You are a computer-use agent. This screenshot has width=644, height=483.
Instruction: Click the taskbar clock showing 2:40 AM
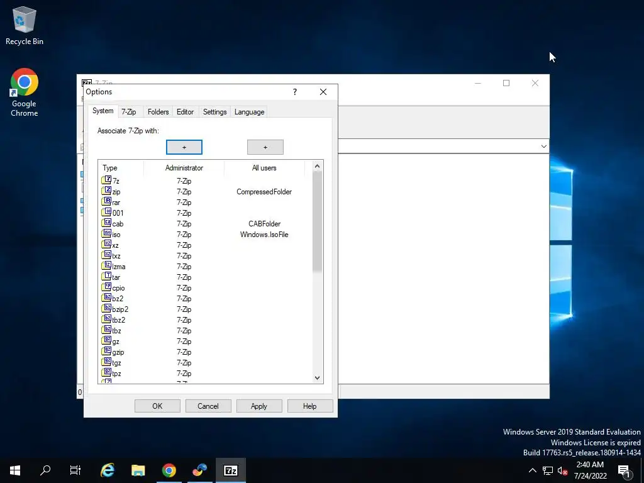pos(590,470)
